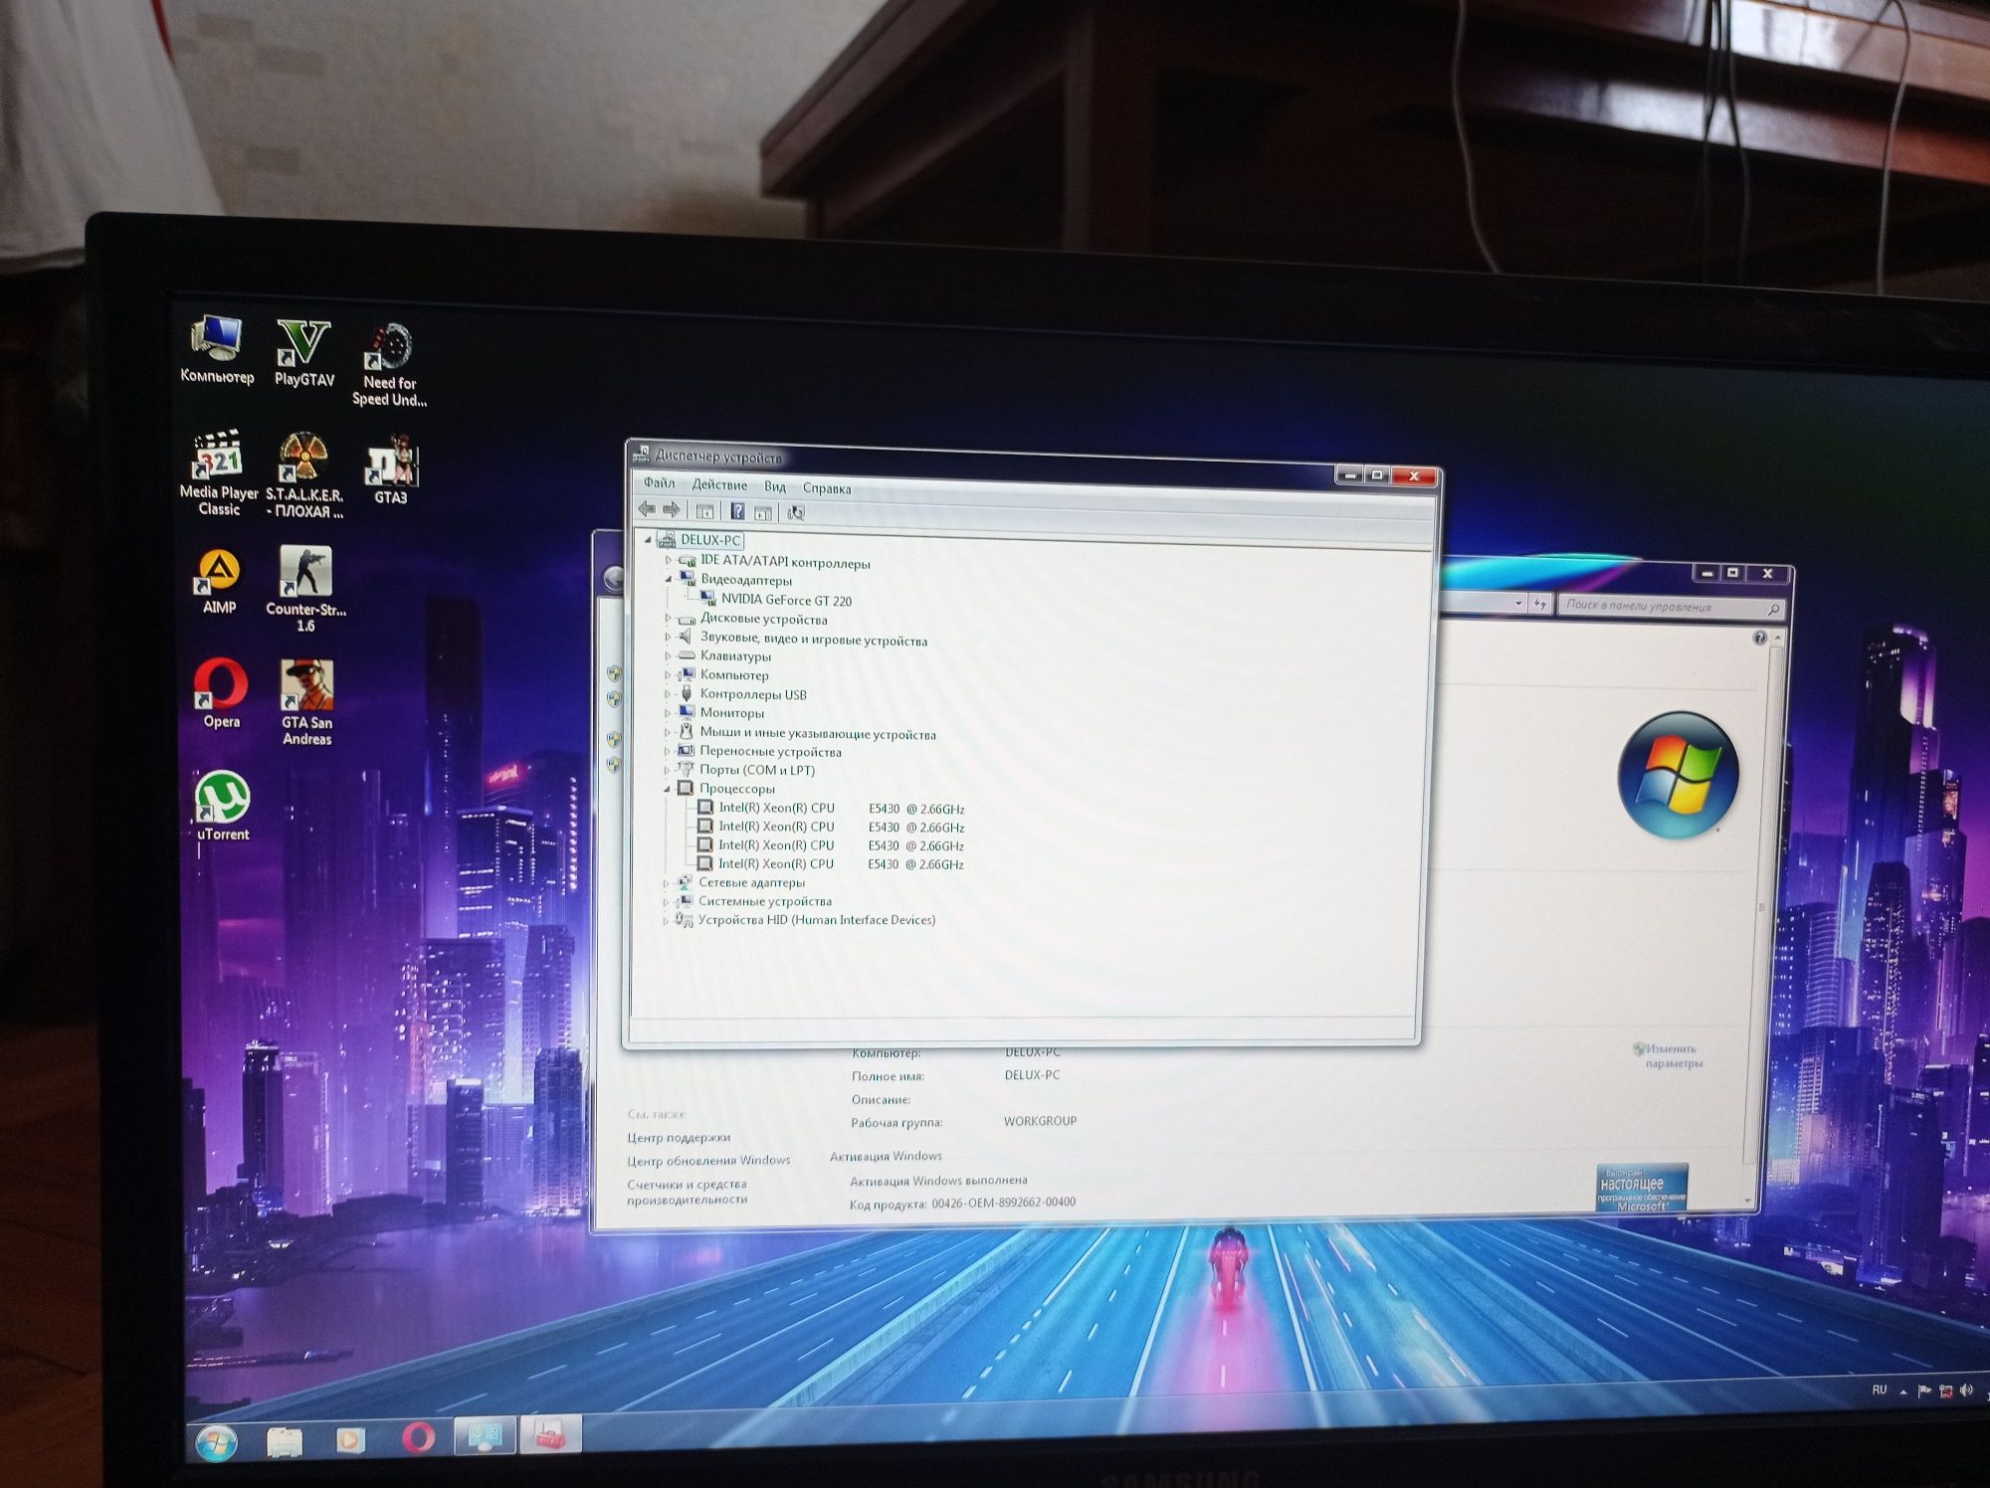The width and height of the screenshot is (1990, 1488).
Task: Select Мыши и иные указывающие устройства
Action: pos(817,734)
